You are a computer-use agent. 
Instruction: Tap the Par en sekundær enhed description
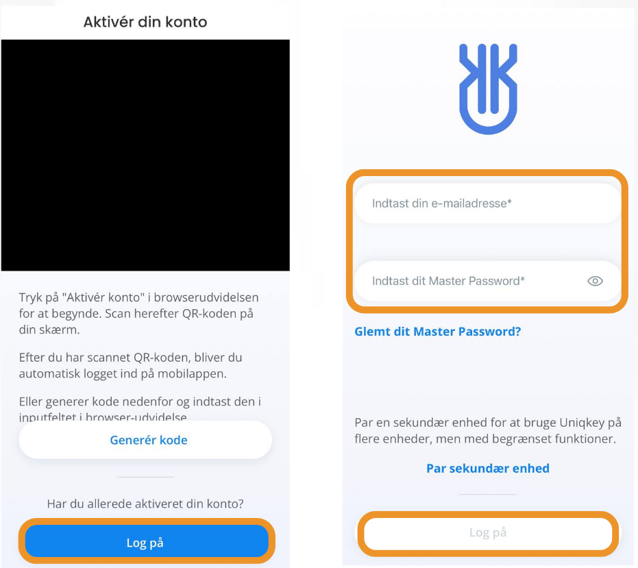tap(488, 430)
